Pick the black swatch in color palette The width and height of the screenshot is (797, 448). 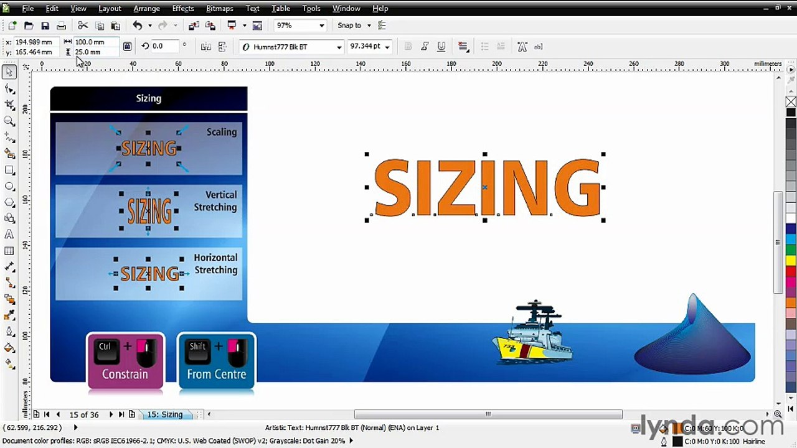coord(791,113)
